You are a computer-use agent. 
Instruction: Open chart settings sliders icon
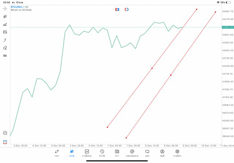pos(5,32)
